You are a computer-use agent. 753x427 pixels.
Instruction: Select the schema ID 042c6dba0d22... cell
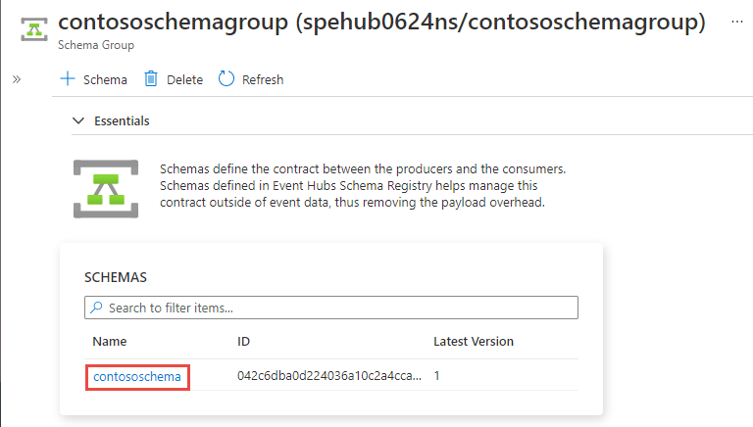point(329,376)
